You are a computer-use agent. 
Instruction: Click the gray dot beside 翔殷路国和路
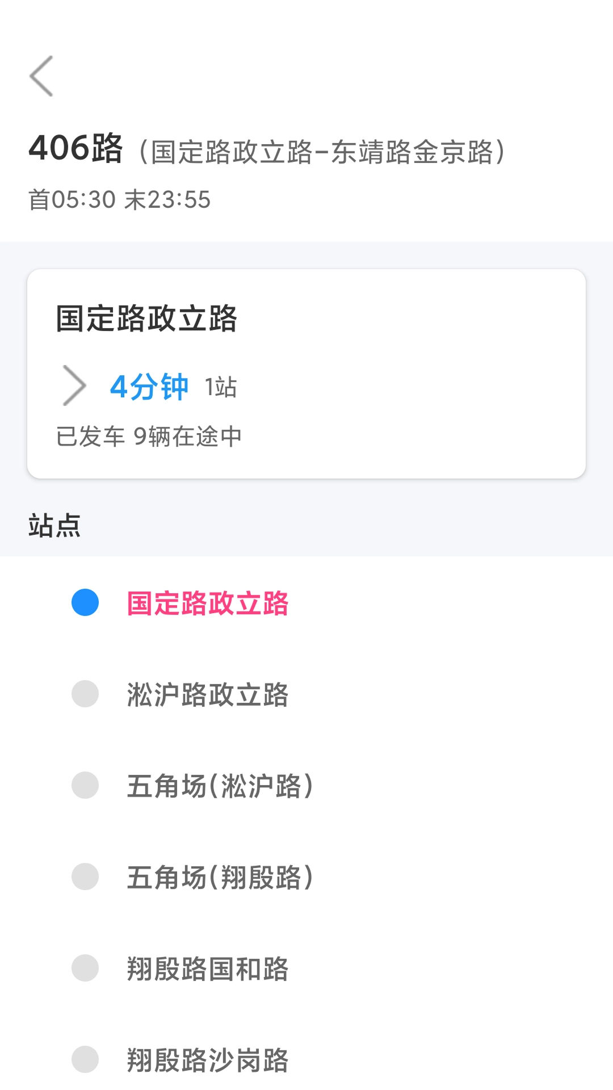pyautogui.click(x=84, y=969)
